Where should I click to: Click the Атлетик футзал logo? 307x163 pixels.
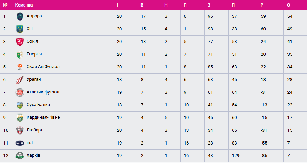(x=20, y=92)
